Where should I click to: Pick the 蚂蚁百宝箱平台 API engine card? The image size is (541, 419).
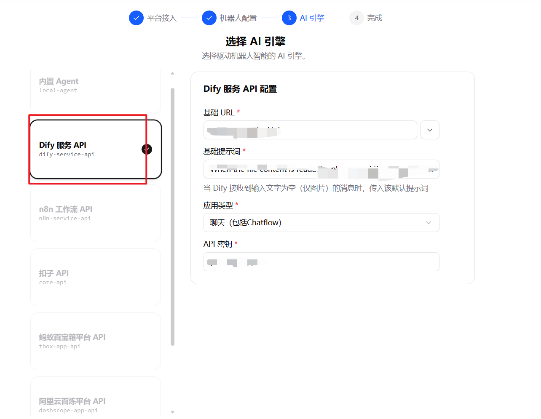coord(96,341)
